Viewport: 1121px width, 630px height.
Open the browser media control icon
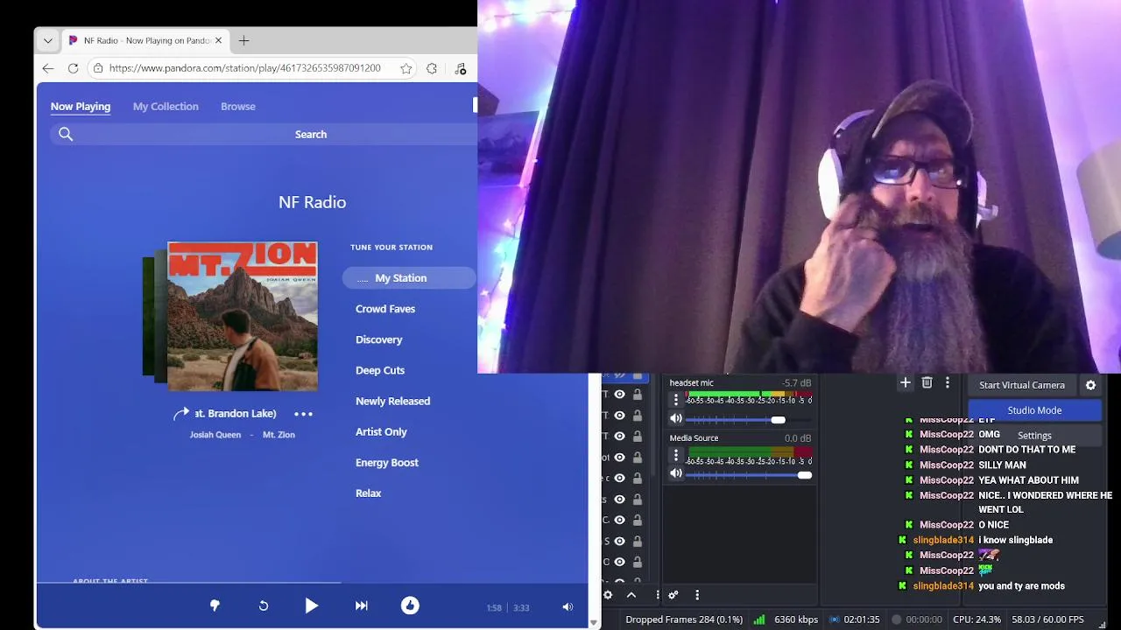[461, 68]
